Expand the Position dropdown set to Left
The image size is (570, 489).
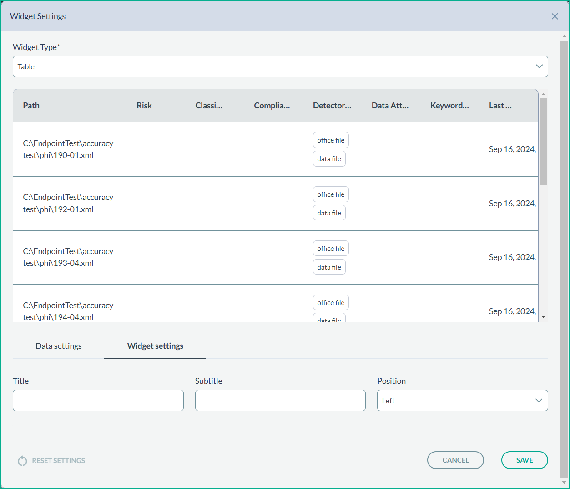pos(462,401)
